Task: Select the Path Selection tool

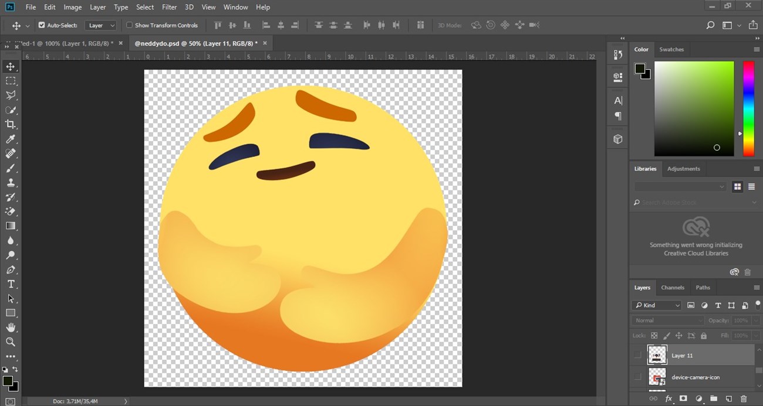Action: coord(11,299)
